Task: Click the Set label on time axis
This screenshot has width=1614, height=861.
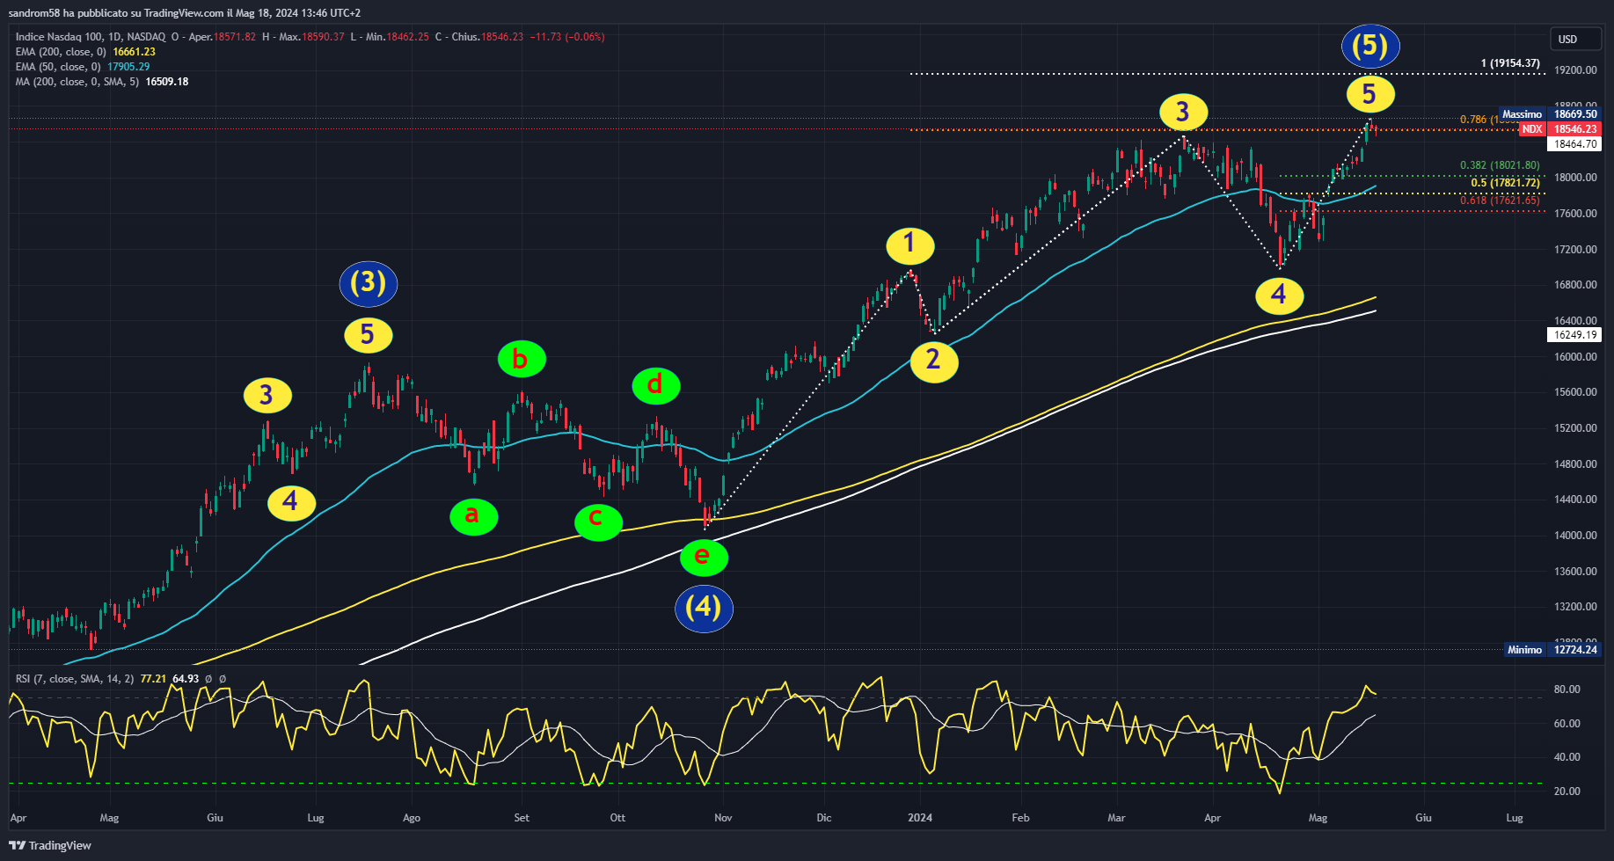Action: (522, 818)
